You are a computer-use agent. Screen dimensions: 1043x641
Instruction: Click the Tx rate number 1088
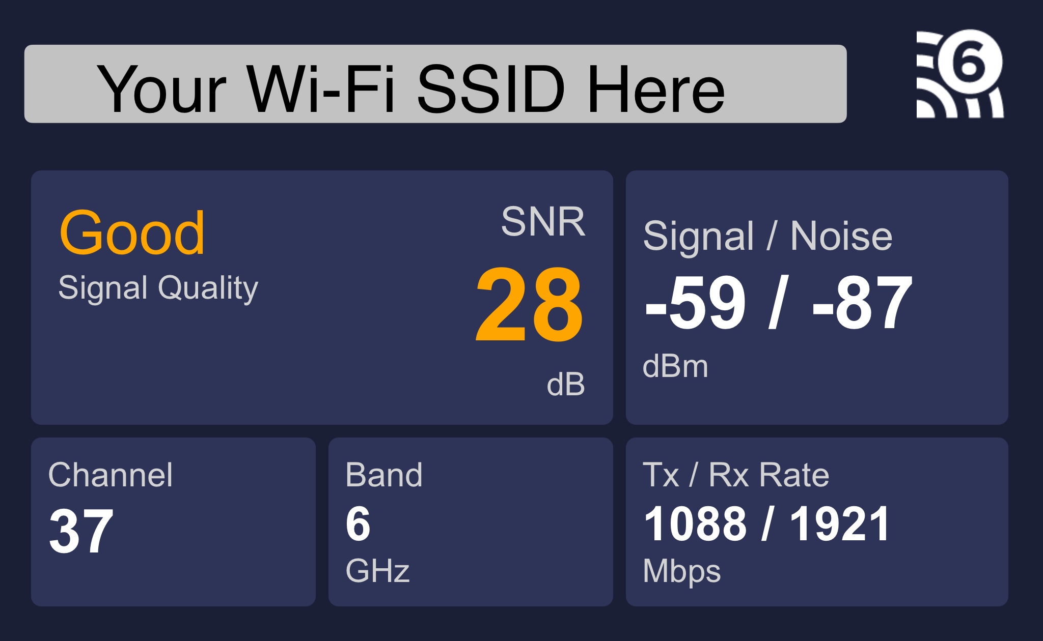point(695,524)
